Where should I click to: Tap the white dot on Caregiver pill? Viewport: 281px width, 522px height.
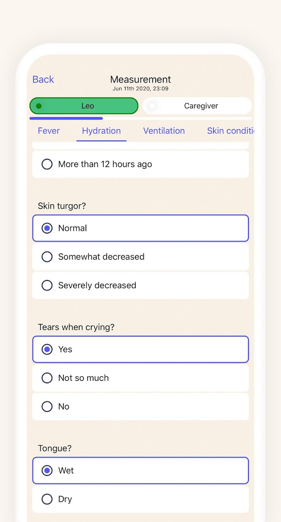click(152, 106)
